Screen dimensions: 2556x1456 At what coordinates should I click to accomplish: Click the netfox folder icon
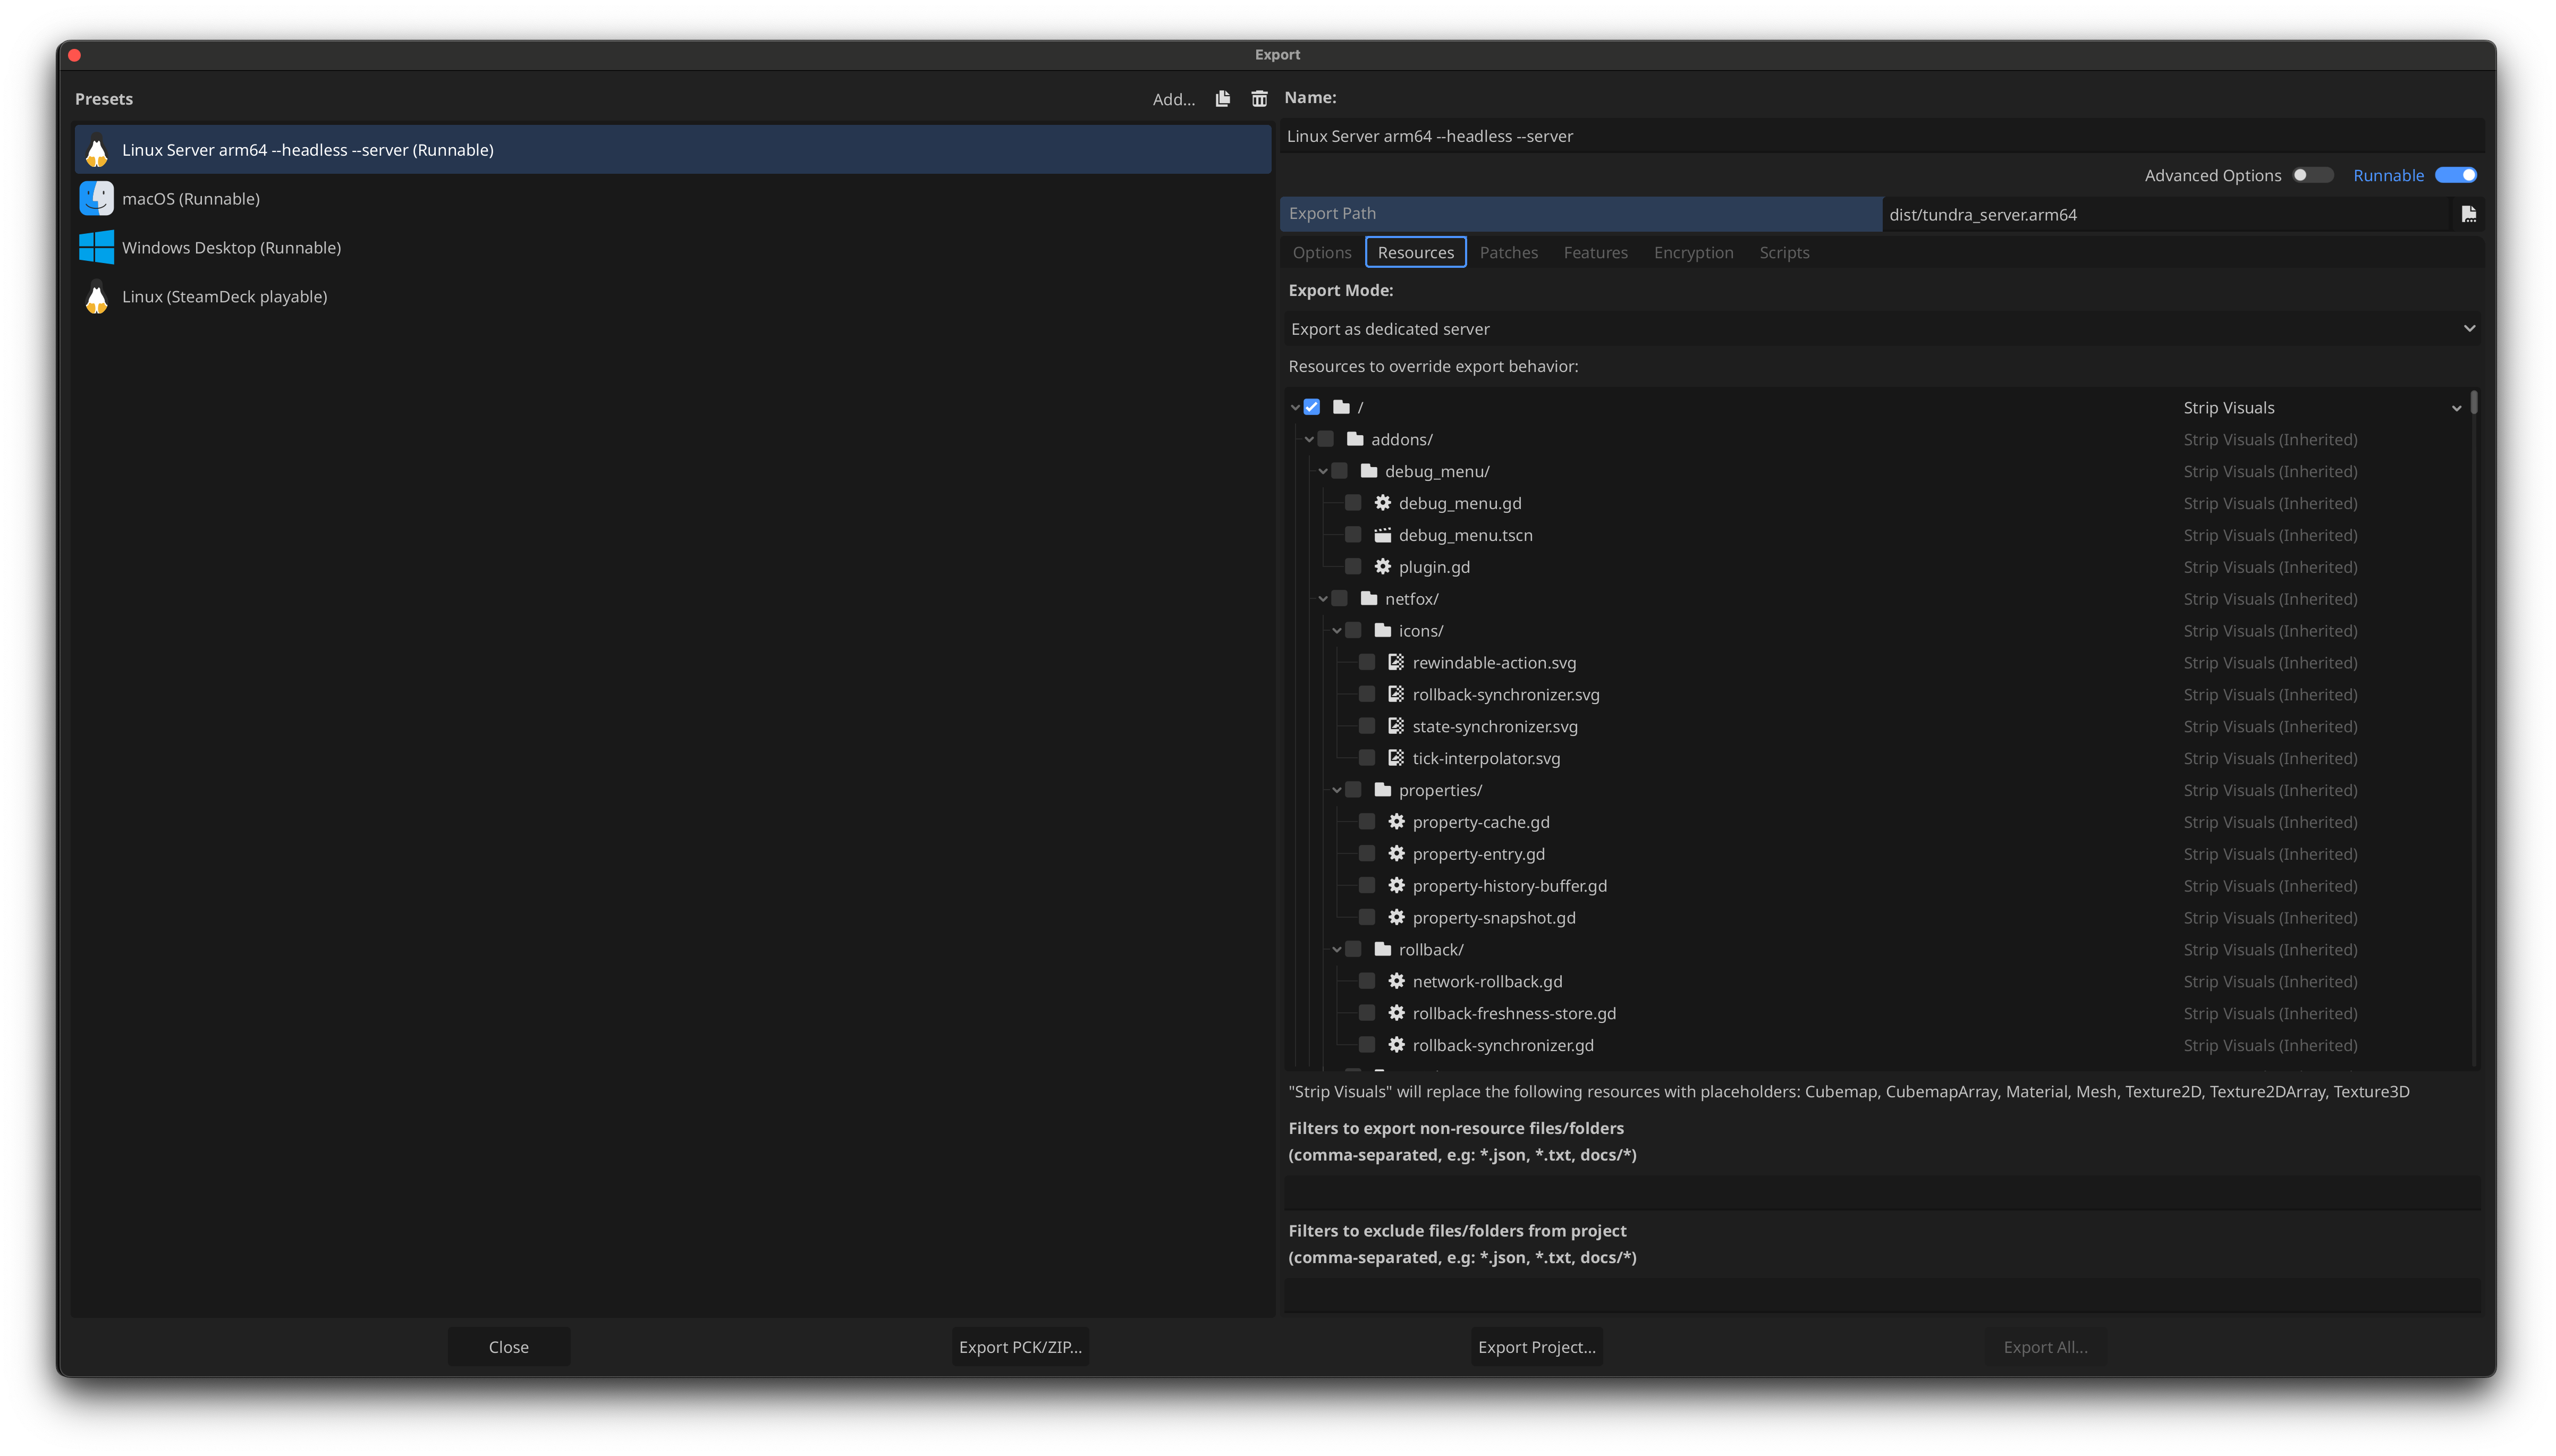pyautogui.click(x=1369, y=599)
